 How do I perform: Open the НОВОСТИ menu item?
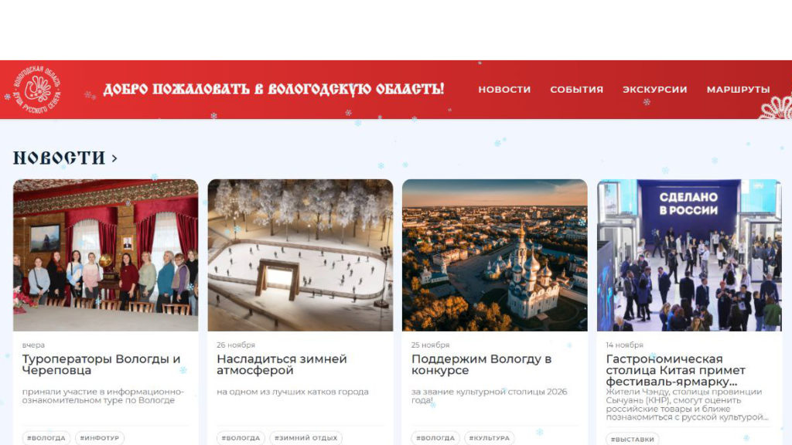(504, 90)
